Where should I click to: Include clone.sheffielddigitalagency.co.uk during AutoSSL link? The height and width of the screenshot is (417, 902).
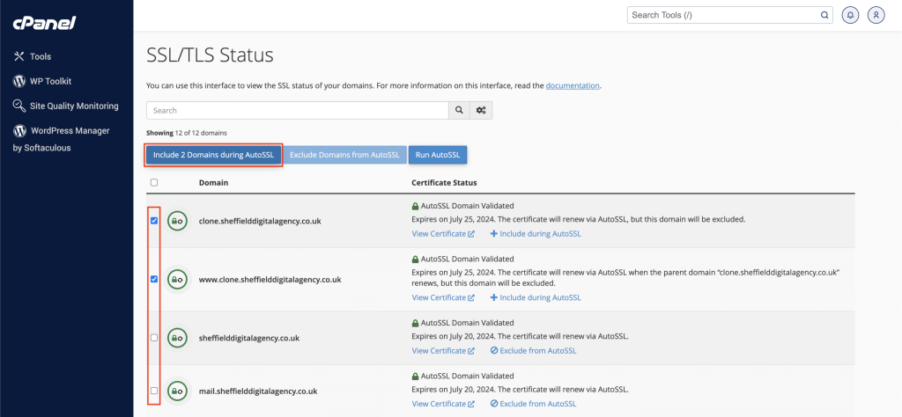[536, 234]
